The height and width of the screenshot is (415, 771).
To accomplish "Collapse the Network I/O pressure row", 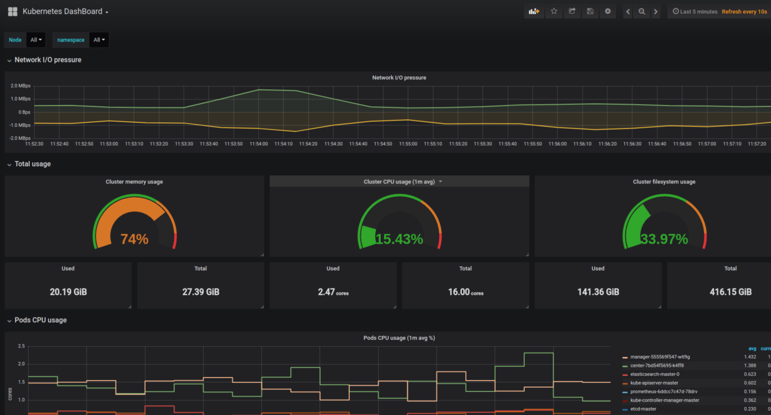I will pos(44,60).
